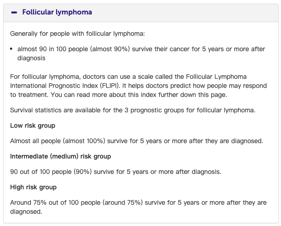
Task: Click the 'Survival statistics are available' sentence
Action: click(x=133, y=110)
